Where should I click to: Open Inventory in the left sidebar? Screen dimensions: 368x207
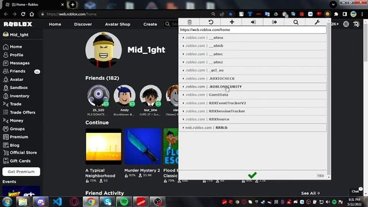16,96
